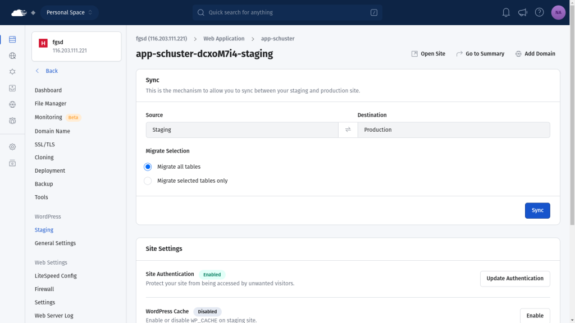Enable WordPress Cache on staging site
575x323 pixels.
coord(535,315)
